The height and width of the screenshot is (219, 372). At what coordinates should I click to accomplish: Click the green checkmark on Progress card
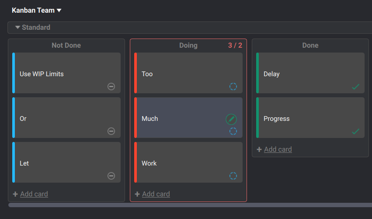pos(355,131)
